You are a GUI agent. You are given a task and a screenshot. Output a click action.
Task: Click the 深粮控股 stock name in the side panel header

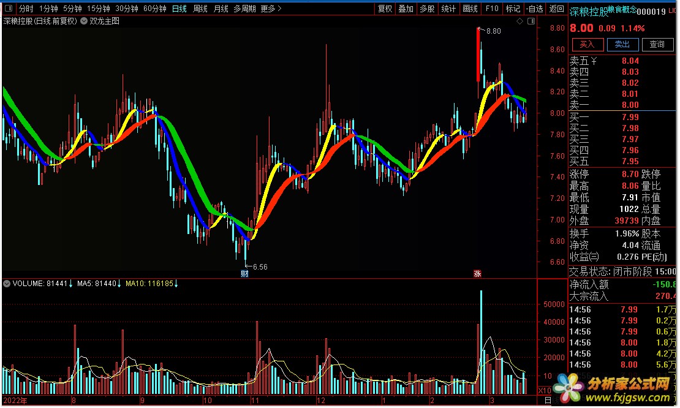point(589,12)
